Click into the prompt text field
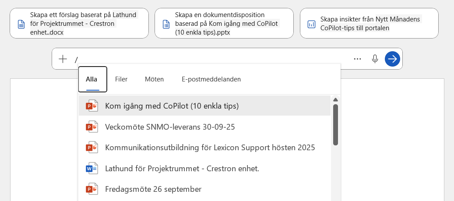This screenshot has height=201, width=454. [210, 59]
